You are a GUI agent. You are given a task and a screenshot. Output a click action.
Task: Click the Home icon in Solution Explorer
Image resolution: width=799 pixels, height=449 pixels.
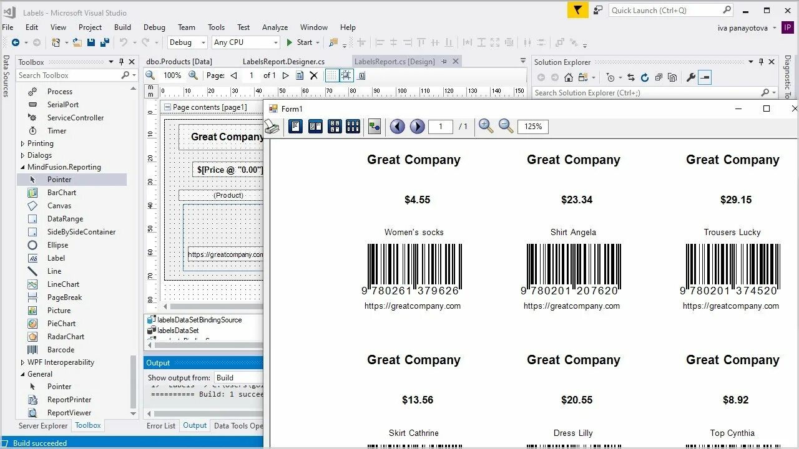(568, 77)
